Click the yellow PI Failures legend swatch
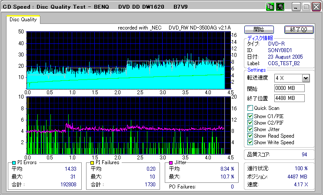 [x=92, y=162]
